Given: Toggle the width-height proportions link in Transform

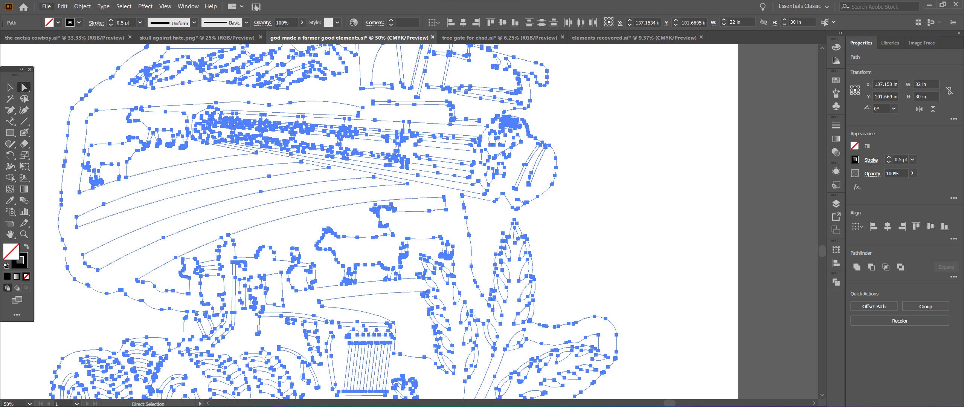Looking at the screenshot, I should 950,90.
